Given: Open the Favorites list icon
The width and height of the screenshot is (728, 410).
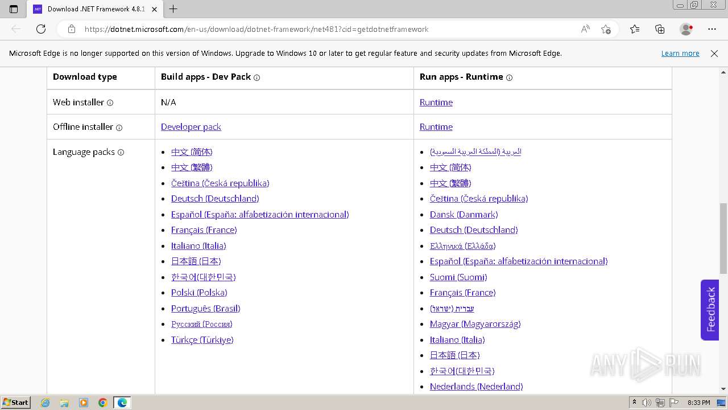Looking at the screenshot, I should tap(635, 29).
